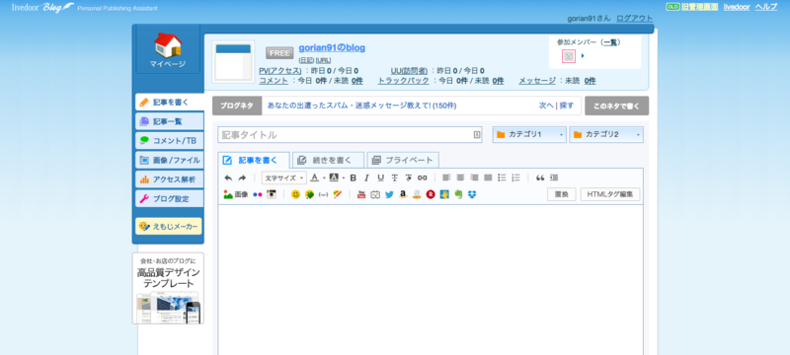This screenshot has width=790, height=355.
Task: Insert Instagram photo with camera icon
Action: click(272, 194)
